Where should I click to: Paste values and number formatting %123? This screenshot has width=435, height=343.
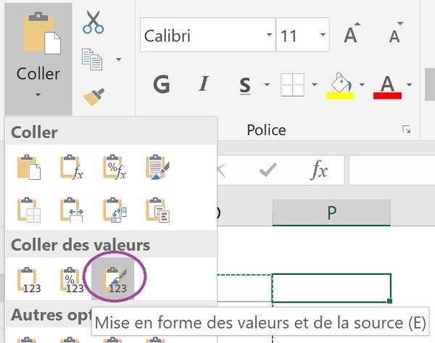point(72,280)
